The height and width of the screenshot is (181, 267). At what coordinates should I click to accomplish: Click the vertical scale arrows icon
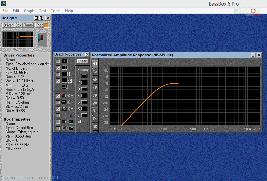click(66, 74)
